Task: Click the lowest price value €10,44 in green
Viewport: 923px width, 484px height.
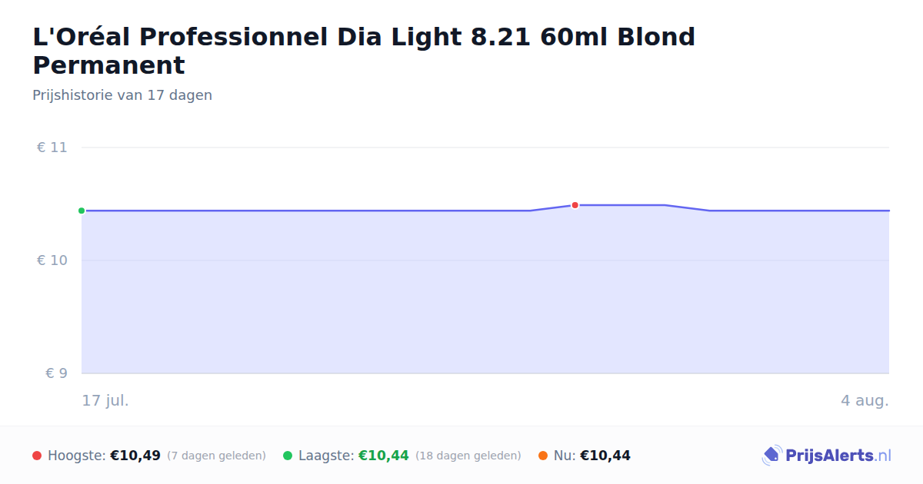Action: 384,456
